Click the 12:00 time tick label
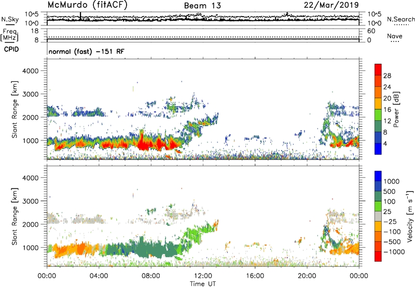This screenshot has height=287, width=415. pyautogui.click(x=203, y=276)
